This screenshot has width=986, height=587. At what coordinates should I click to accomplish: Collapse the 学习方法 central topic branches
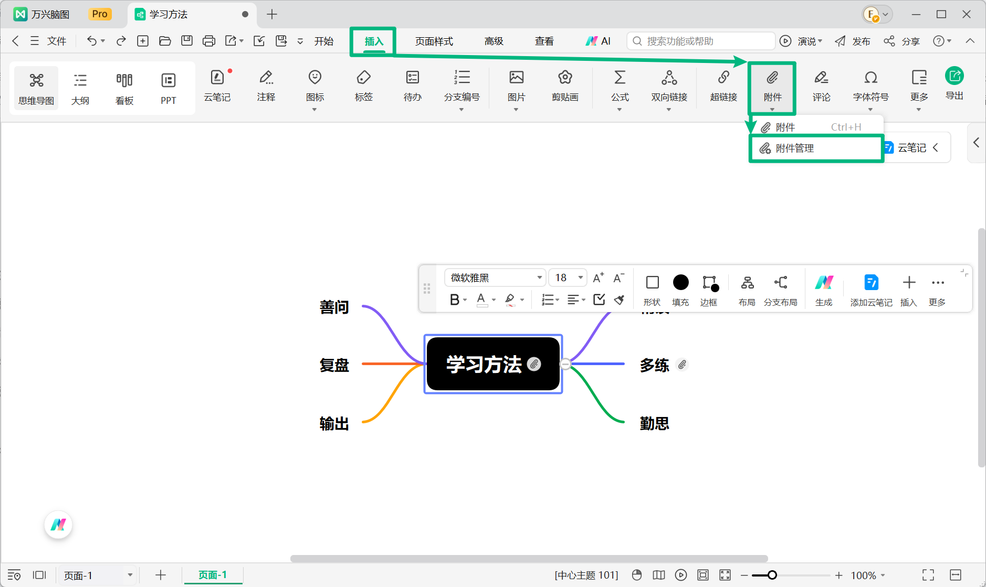pyautogui.click(x=565, y=364)
